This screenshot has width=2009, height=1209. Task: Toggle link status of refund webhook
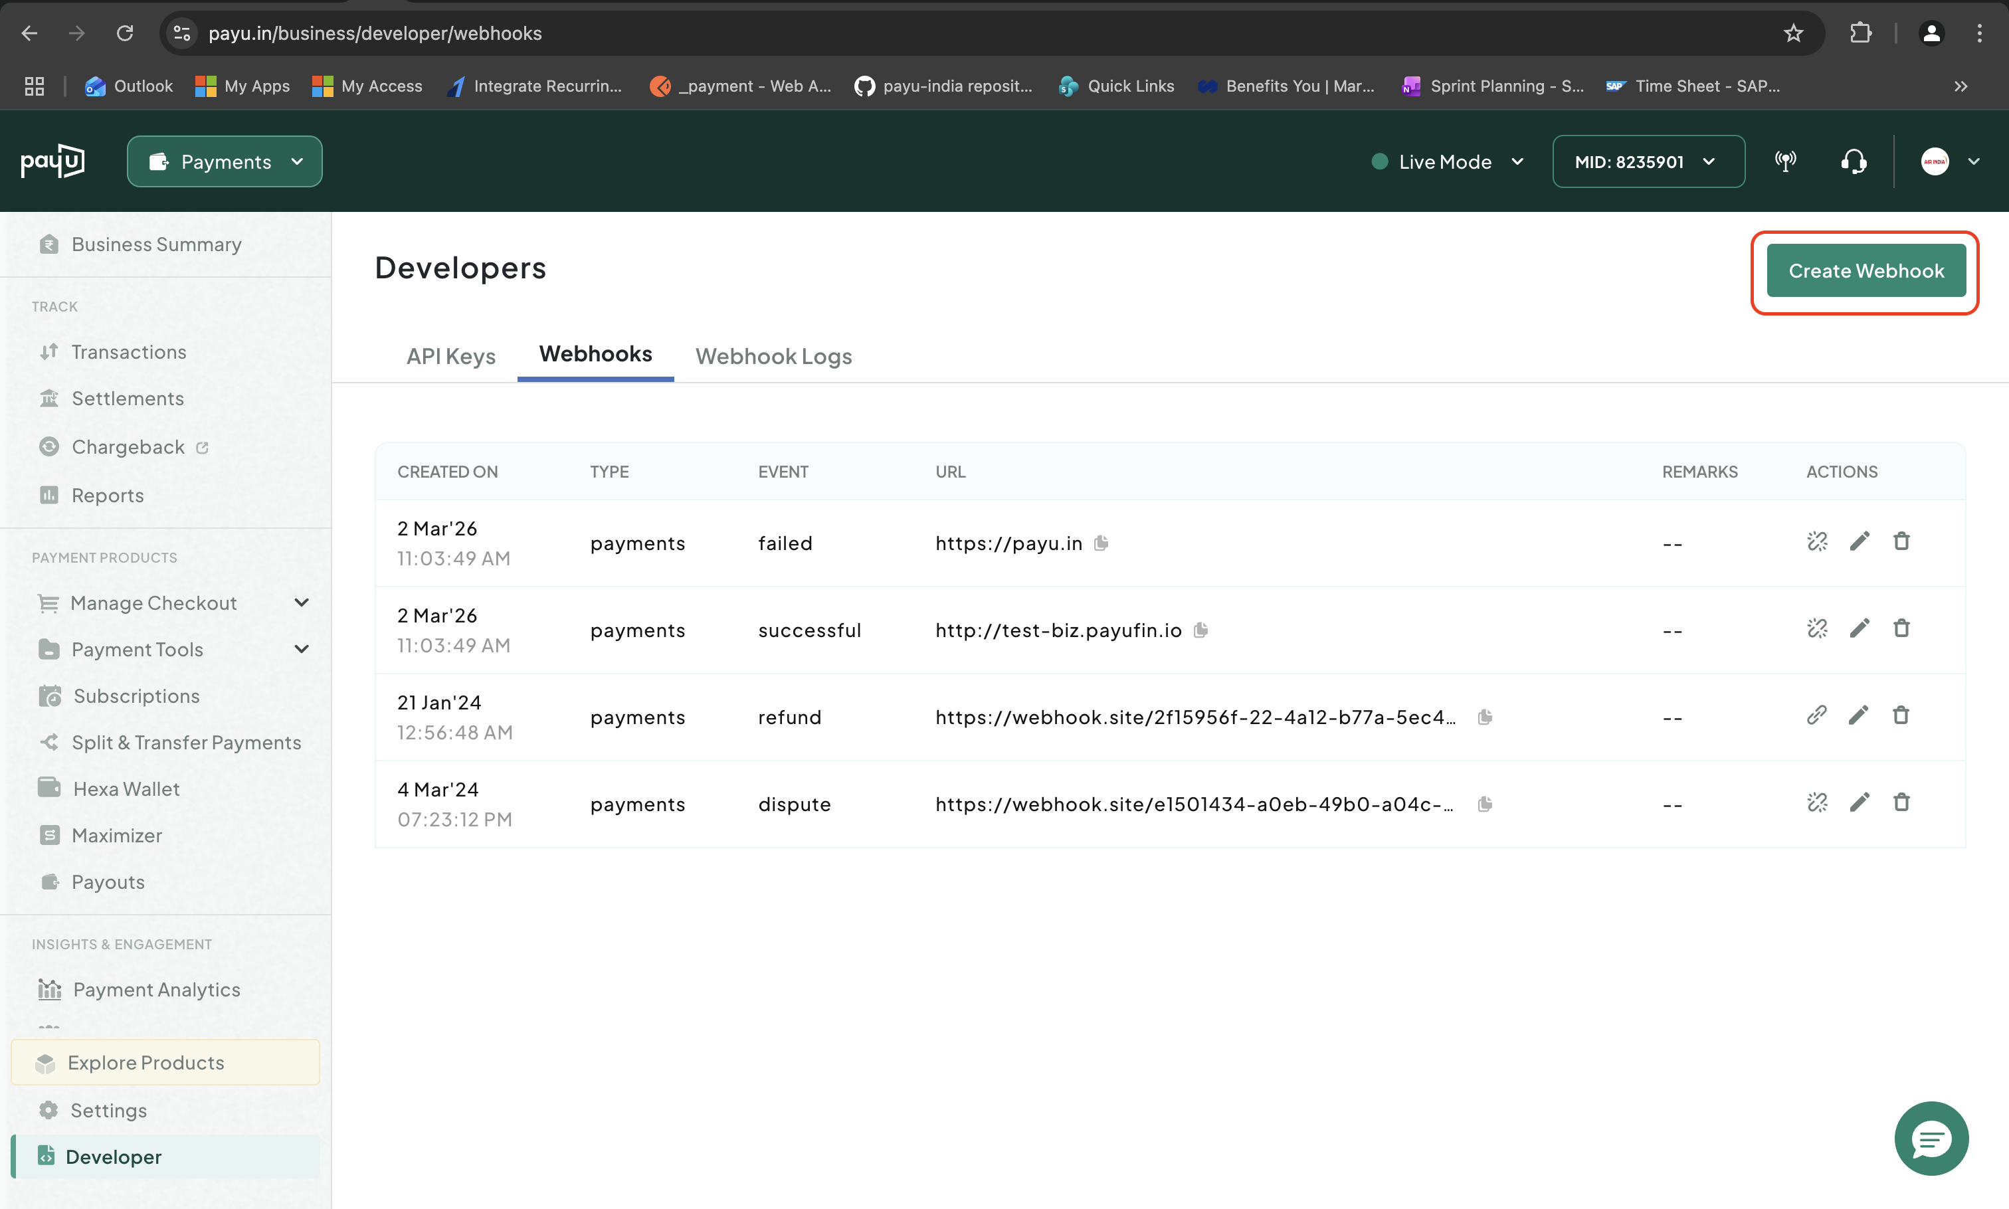[x=1816, y=715]
